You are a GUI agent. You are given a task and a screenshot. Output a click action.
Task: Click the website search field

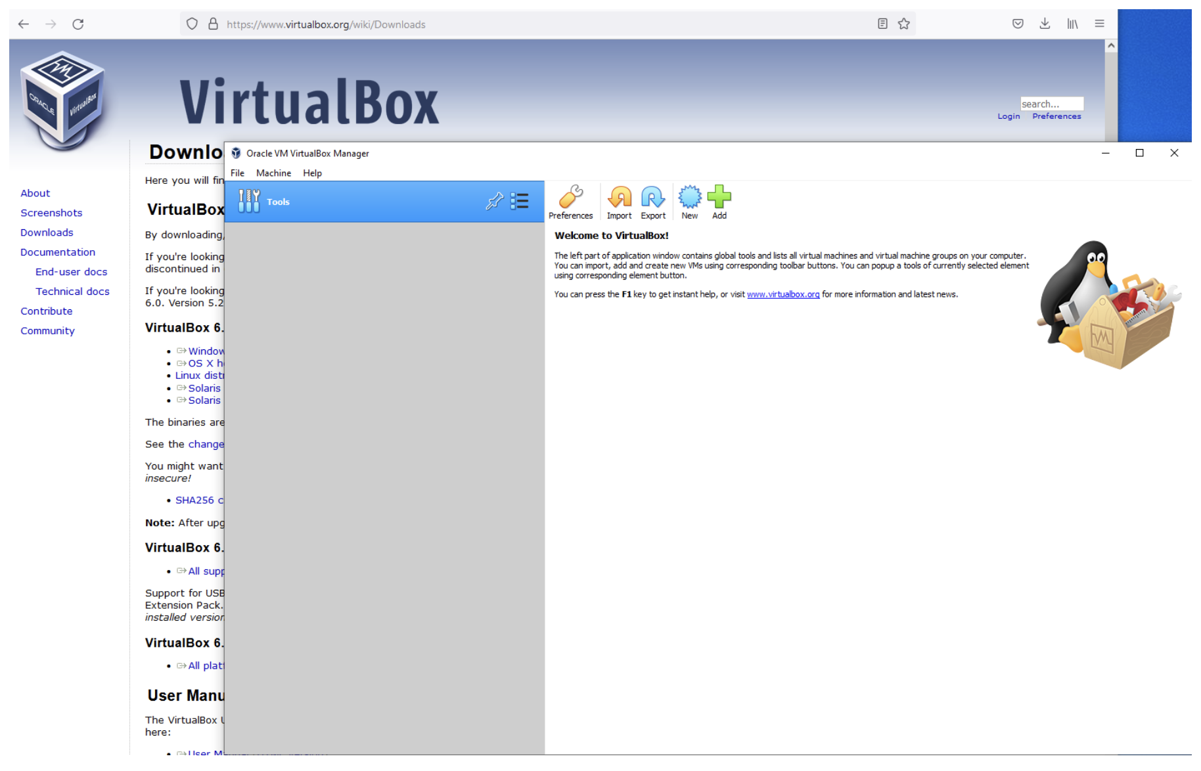click(x=1051, y=104)
